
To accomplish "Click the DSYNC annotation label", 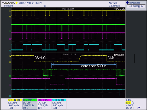I will (40, 58).
